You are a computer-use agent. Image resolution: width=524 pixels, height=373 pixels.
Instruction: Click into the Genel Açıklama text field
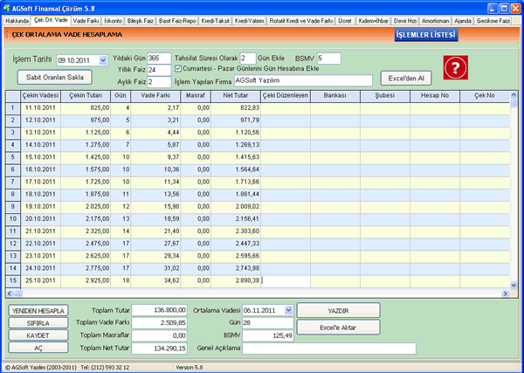[328, 348]
